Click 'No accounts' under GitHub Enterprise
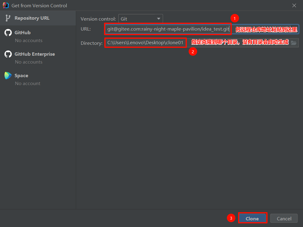 pos(29,62)
